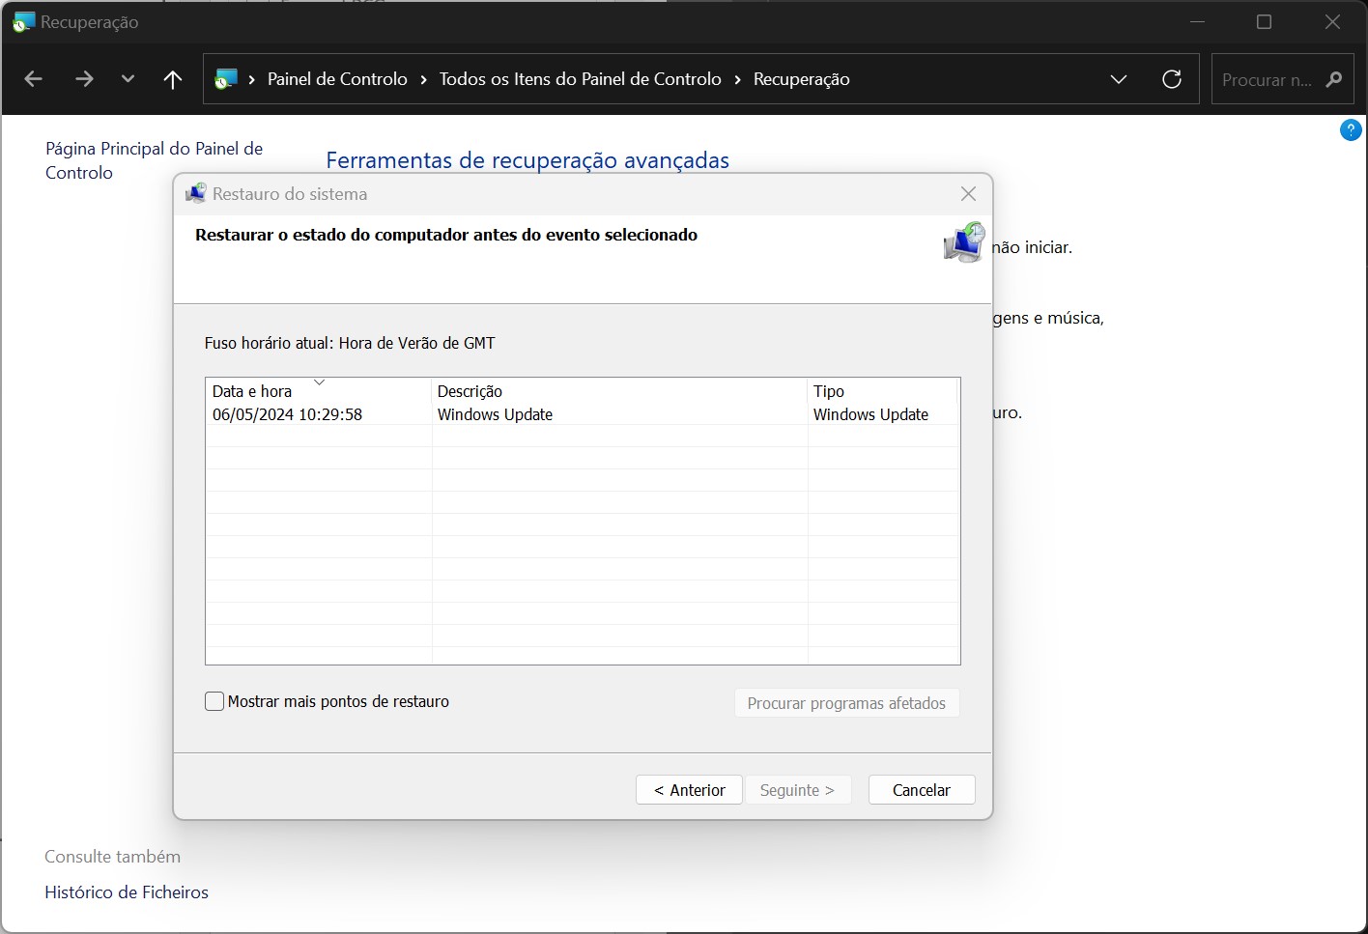Maximize the Recuperação window

(x=1264, y=21)
